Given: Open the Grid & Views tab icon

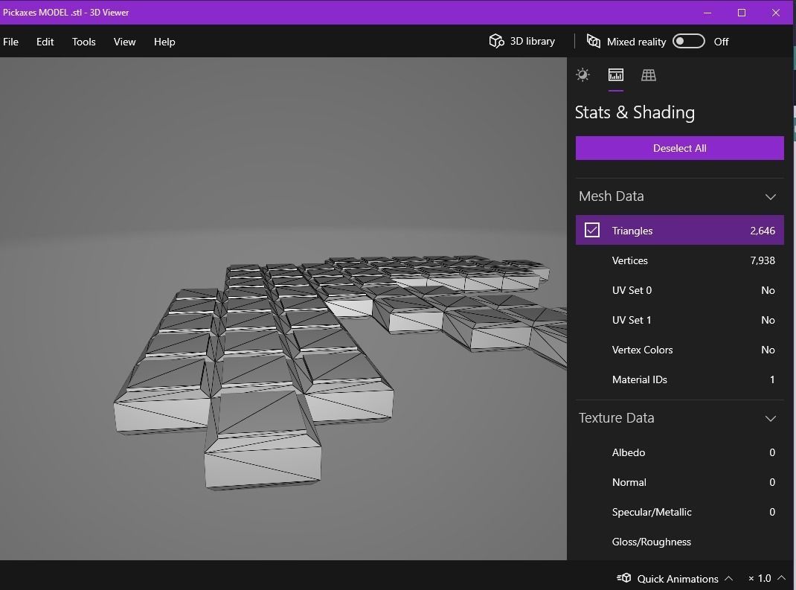Looking at the screenshot, I should [x=648, y=75].
